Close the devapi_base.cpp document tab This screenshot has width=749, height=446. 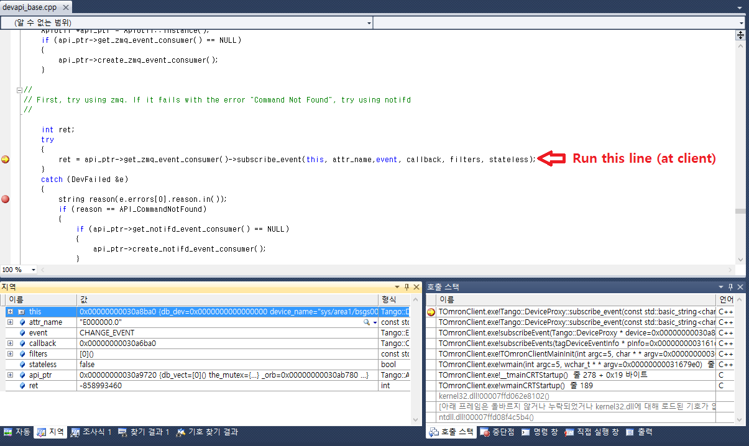(65, 7)
